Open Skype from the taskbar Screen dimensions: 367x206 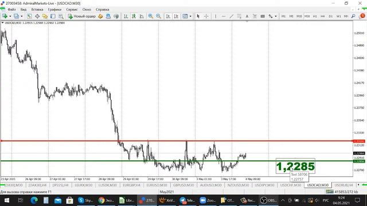[x=85, y=200]
